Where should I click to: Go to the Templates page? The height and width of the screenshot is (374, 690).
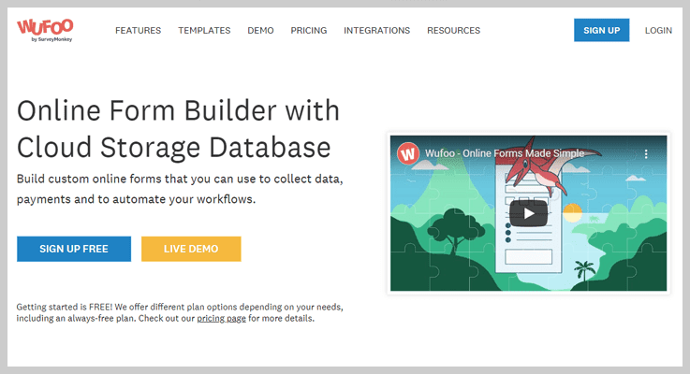click(204, 30)
